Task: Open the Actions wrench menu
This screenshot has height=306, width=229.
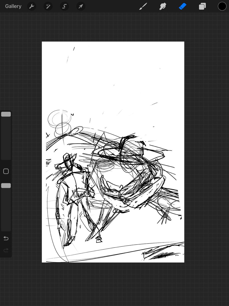Action: tap(32, 6)
